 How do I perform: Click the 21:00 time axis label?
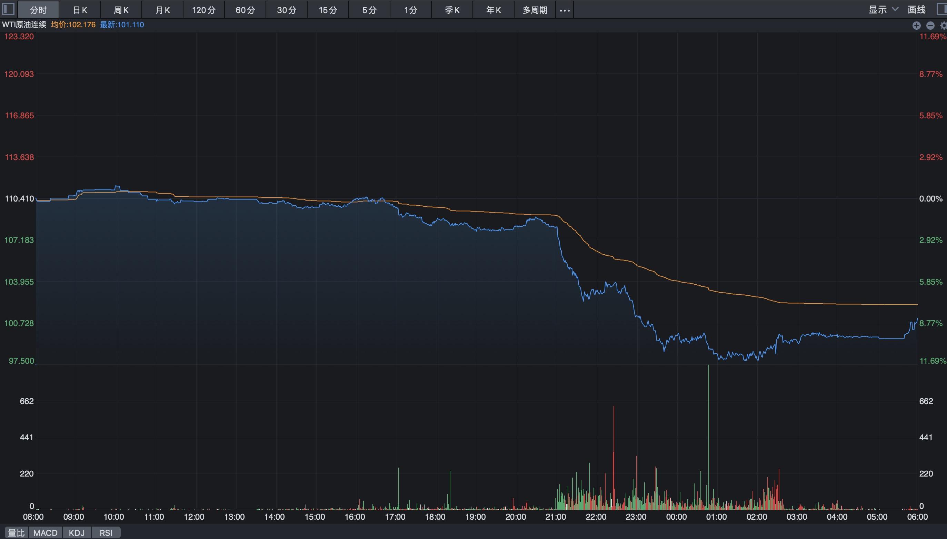(x=556, y=517)
